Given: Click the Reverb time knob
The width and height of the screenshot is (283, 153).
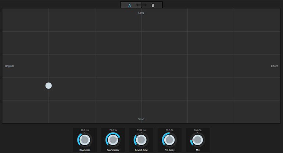Looking at the screenshot, I should pyautogui.click(x=141, y=140).
